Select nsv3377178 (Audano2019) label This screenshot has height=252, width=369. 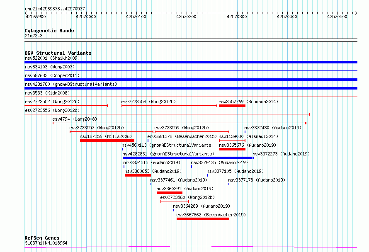(257, 180)
